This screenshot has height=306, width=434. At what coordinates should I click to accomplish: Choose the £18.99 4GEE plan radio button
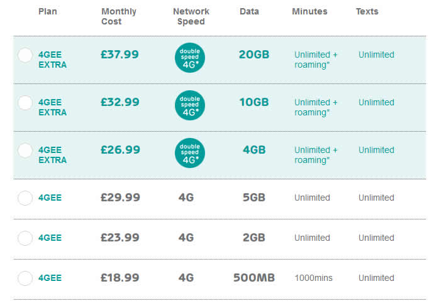point(25,278)
